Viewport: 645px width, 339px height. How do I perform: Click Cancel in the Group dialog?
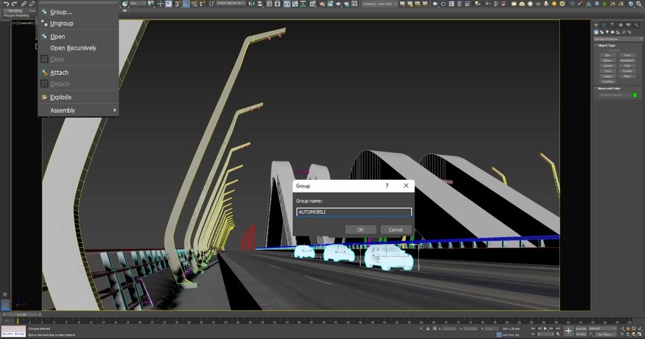(x=396, y=230)
